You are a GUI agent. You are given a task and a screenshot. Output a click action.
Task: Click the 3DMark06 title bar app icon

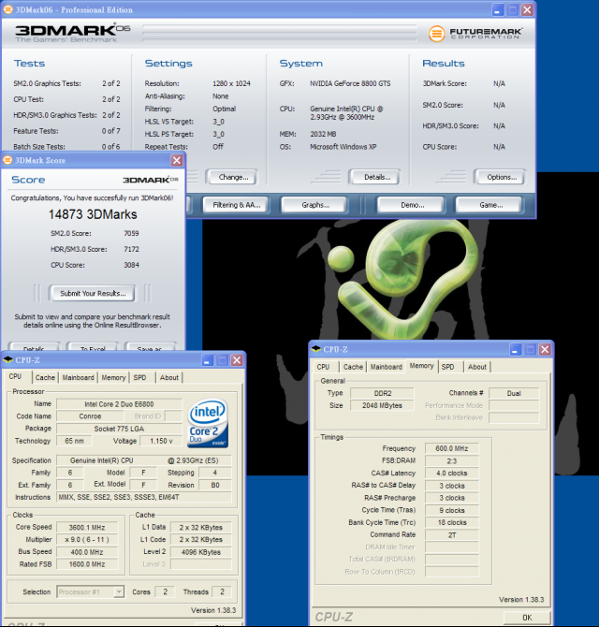point(7,9)
